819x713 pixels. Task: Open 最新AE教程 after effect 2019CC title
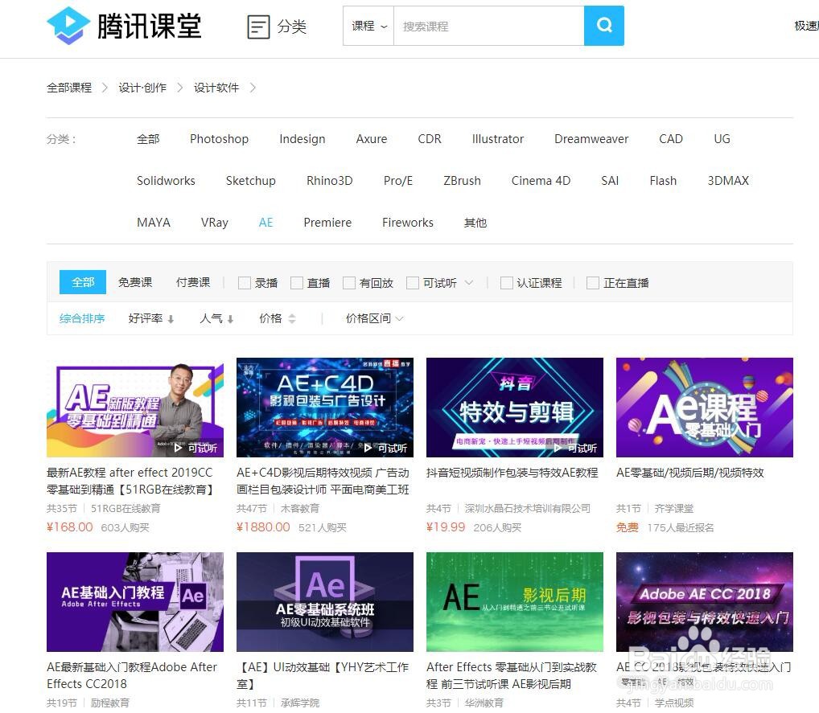click(130, 481)
